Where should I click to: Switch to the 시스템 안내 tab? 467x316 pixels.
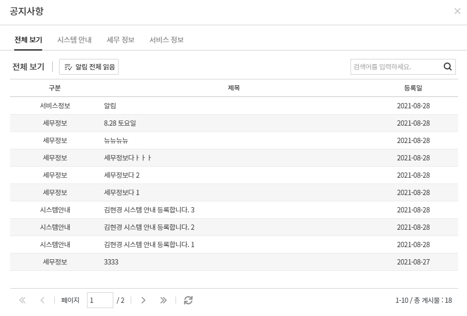(x=74, y=40)
